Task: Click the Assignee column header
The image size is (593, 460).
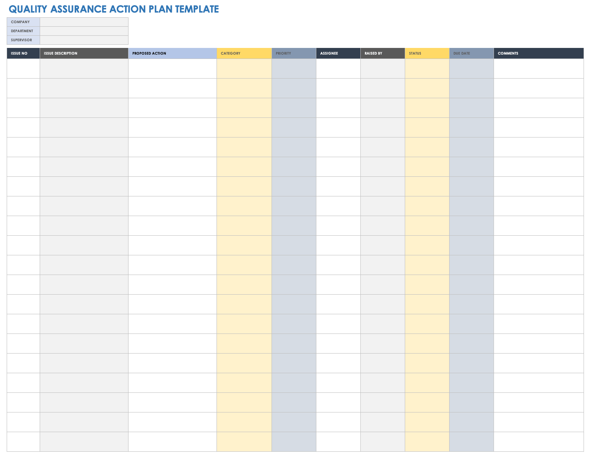Action: pos(338,53)
